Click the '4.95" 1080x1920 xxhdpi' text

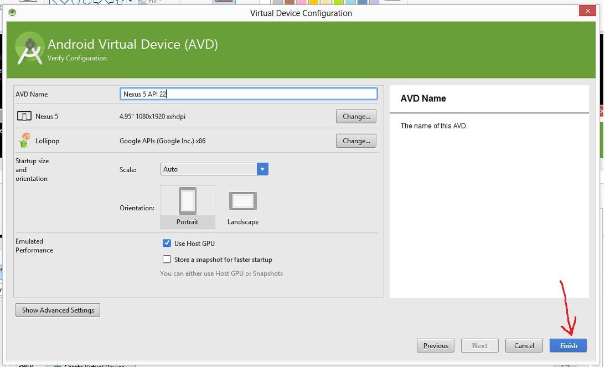pyautogui.click(x=152, y=116)
